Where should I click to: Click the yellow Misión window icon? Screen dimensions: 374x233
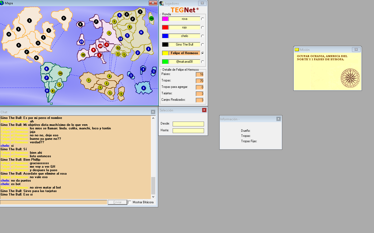[x=297, y=50]
